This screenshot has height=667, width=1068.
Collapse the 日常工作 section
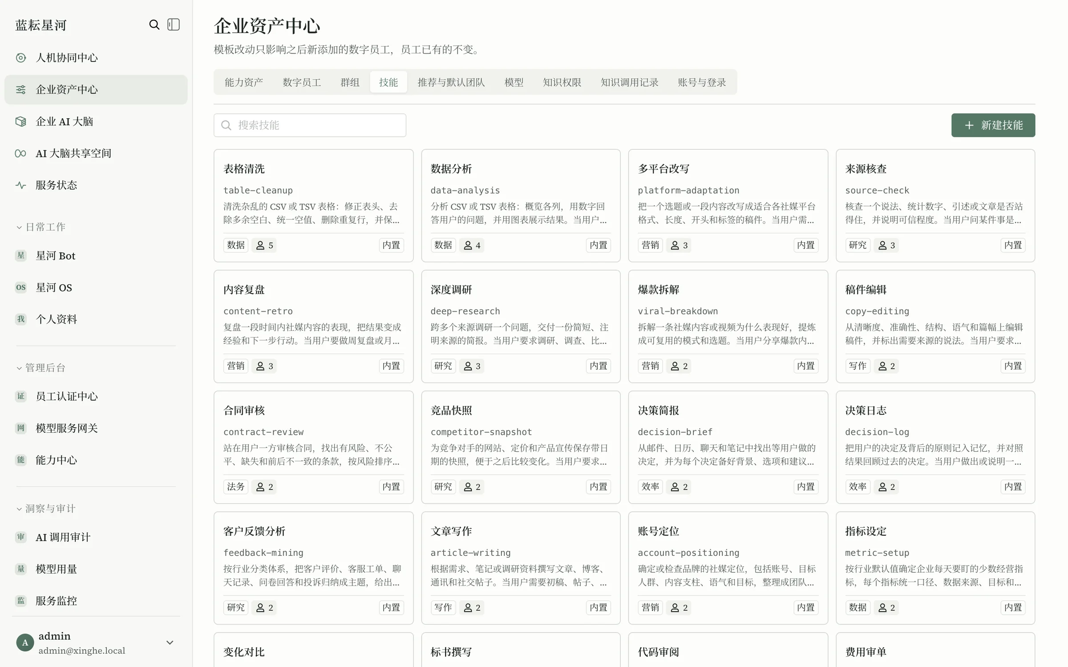(x=41, y=227)
